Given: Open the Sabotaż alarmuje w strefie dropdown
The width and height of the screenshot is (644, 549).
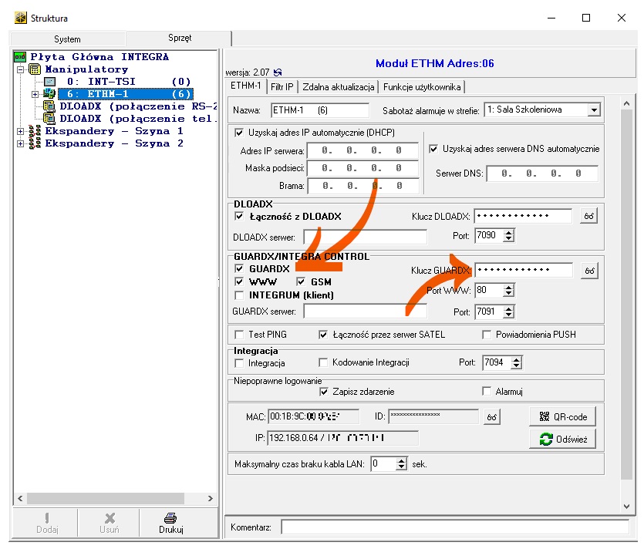Looking at the screenshot, I should point(593,110).
